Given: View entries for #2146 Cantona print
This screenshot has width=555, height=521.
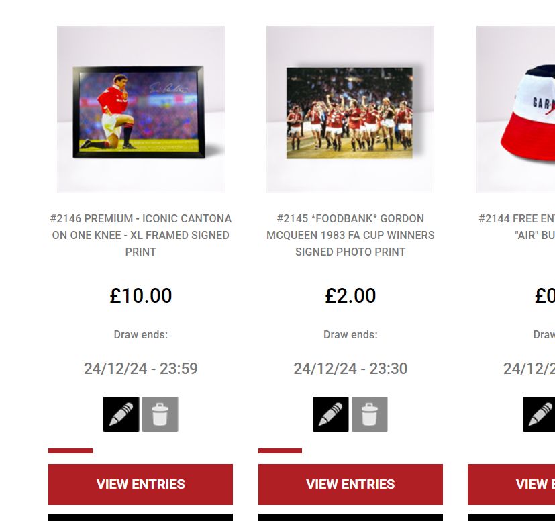Looking at the screenshot, I should pyautogui.click(x=140, y=484).
